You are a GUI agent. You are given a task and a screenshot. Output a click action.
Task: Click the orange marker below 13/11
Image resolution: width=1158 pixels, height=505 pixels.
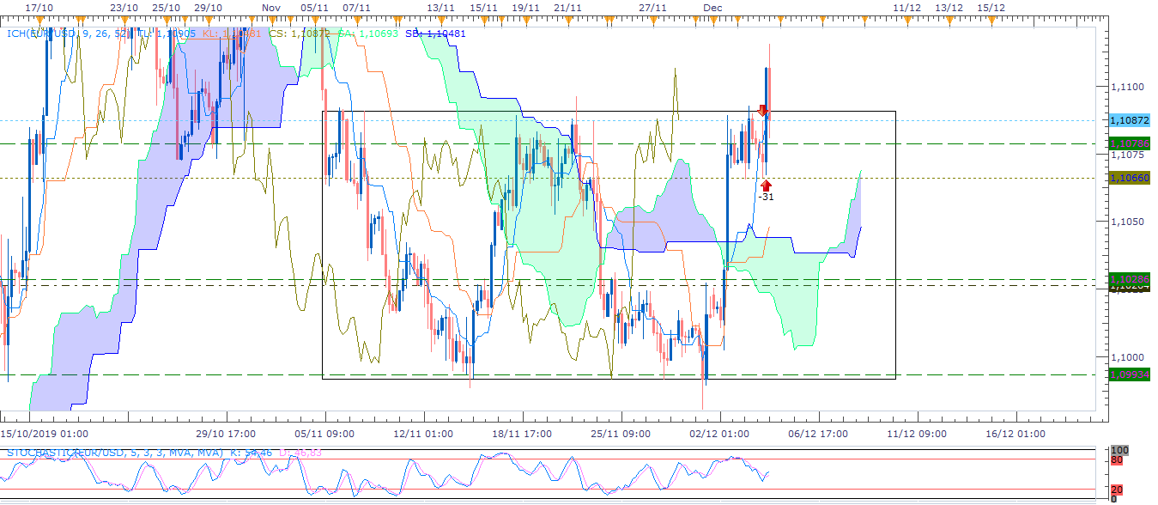(441, 20)
